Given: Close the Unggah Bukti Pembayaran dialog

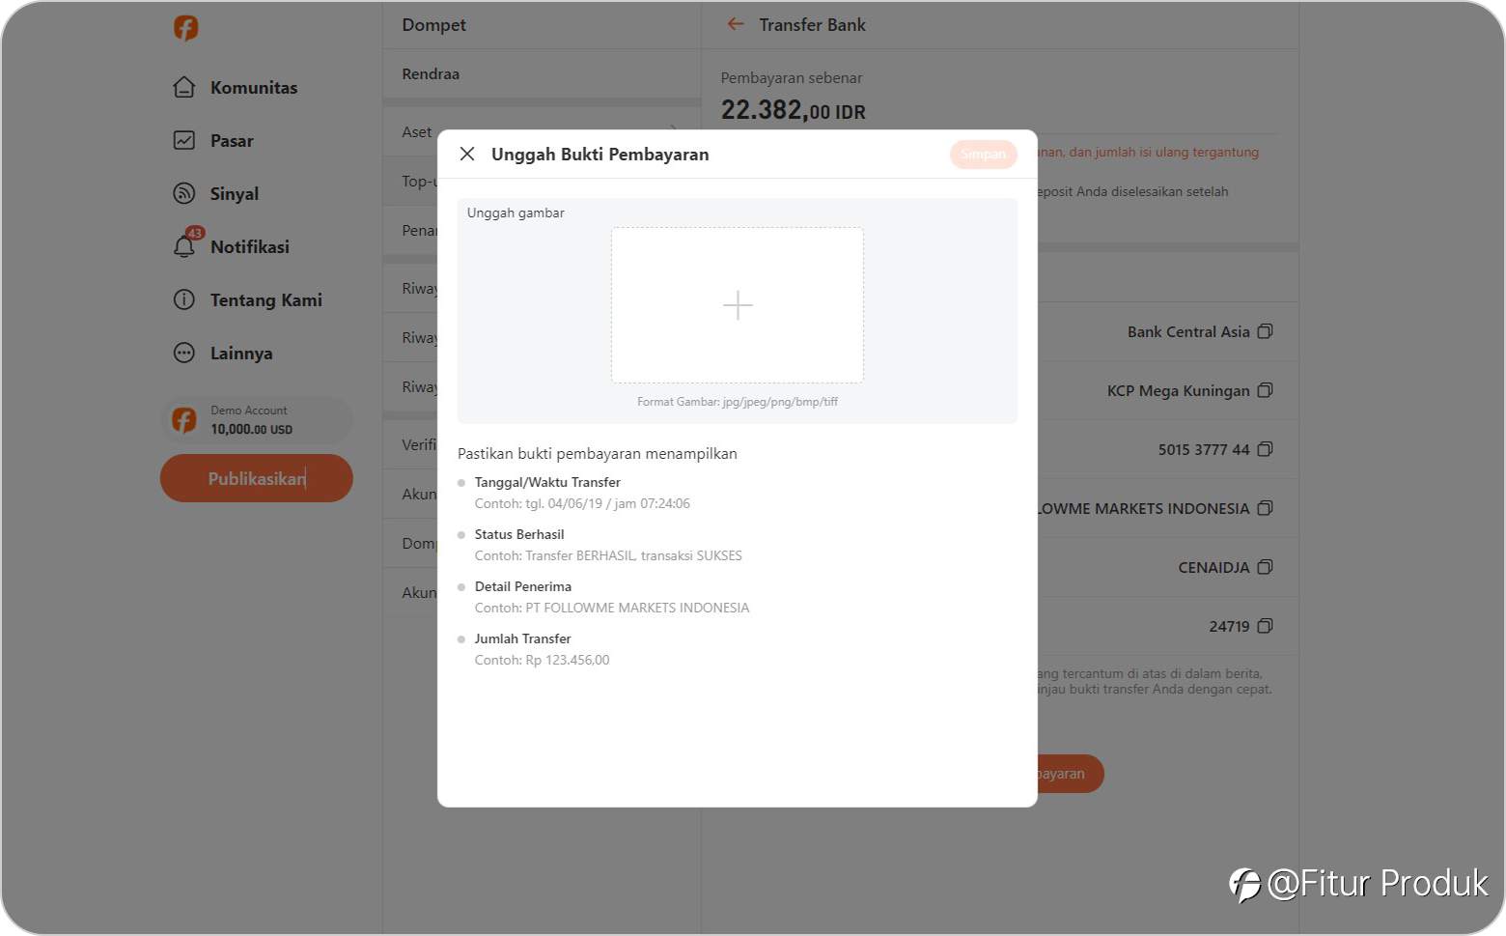Looking at the screenshot, I should (x=467, y=154).
